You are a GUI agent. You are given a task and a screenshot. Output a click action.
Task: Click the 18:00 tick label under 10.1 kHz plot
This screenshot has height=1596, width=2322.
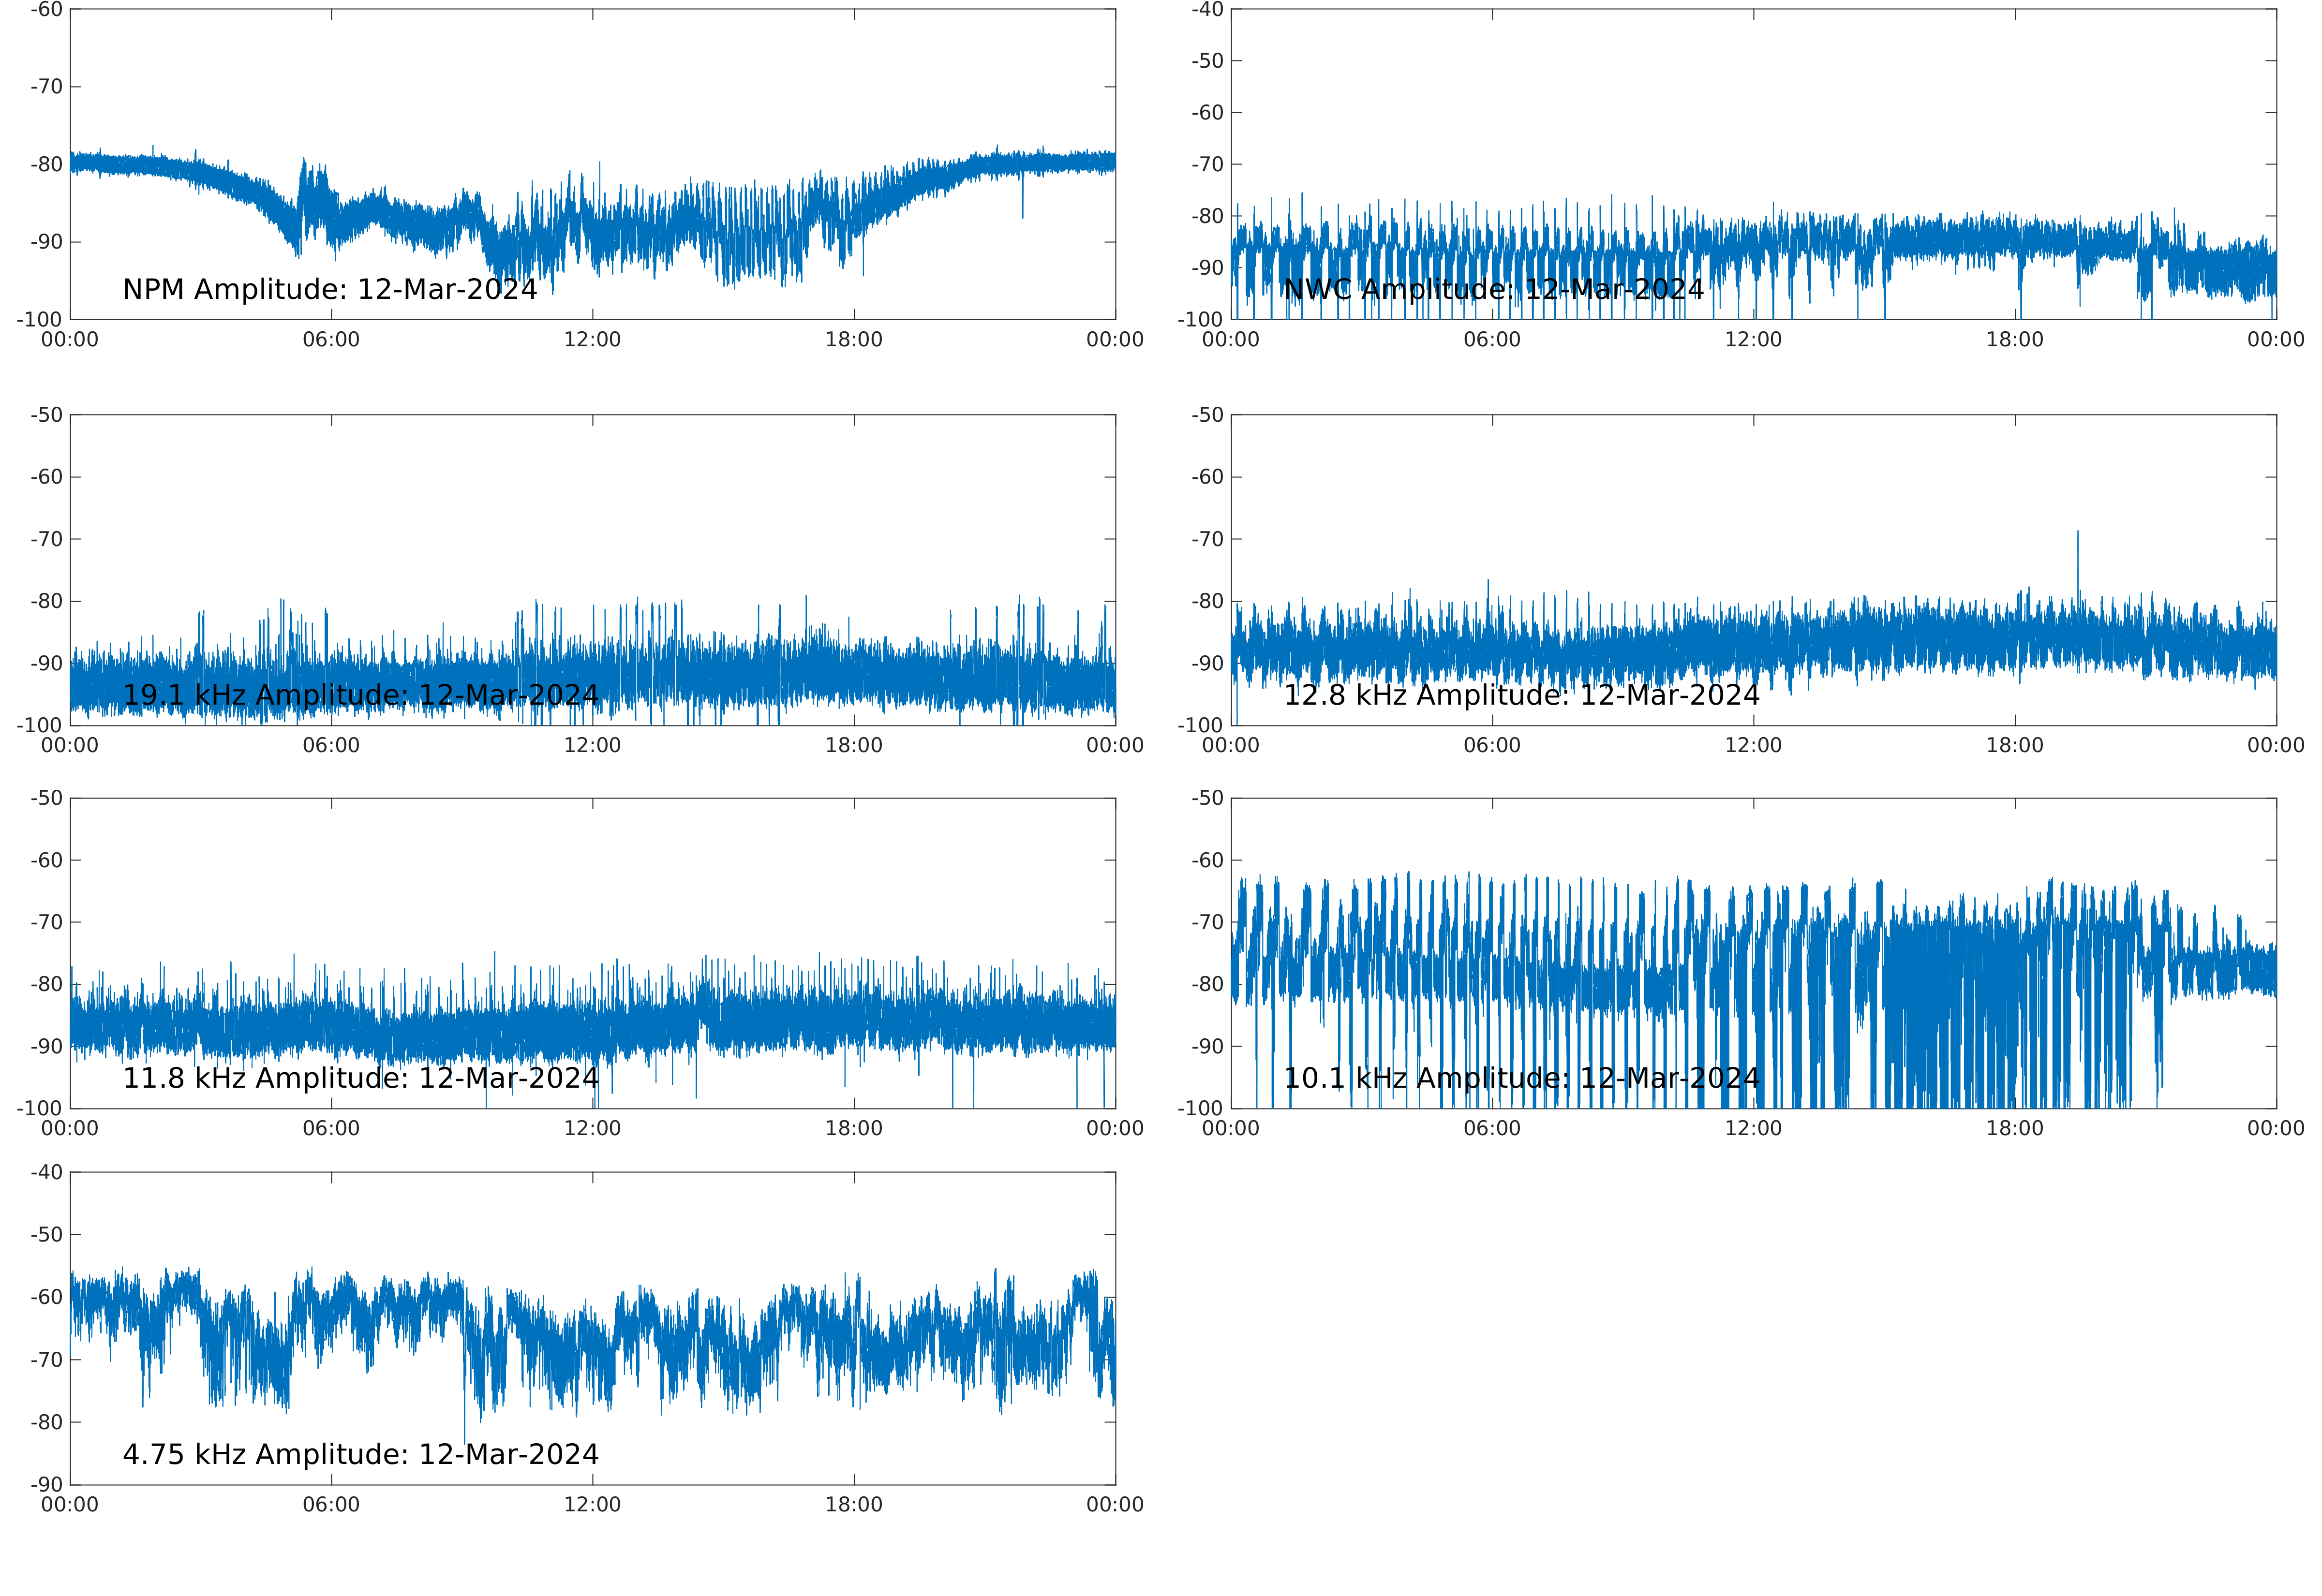pos(2014,1129)
